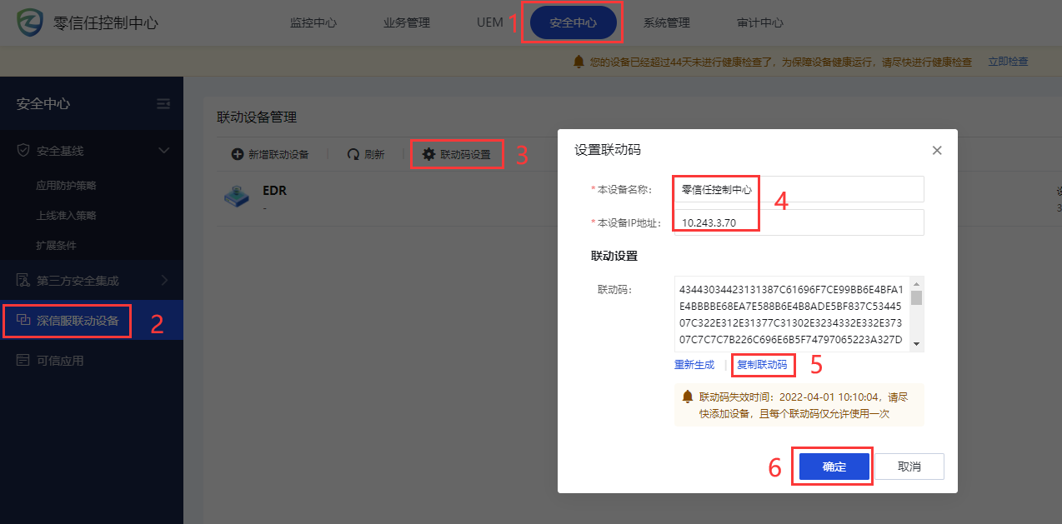
Task: Confirm with the 确定 button
Action: (x=834, y=467)
